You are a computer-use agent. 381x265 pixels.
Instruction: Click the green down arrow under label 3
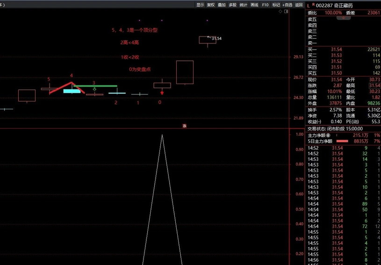94,89
